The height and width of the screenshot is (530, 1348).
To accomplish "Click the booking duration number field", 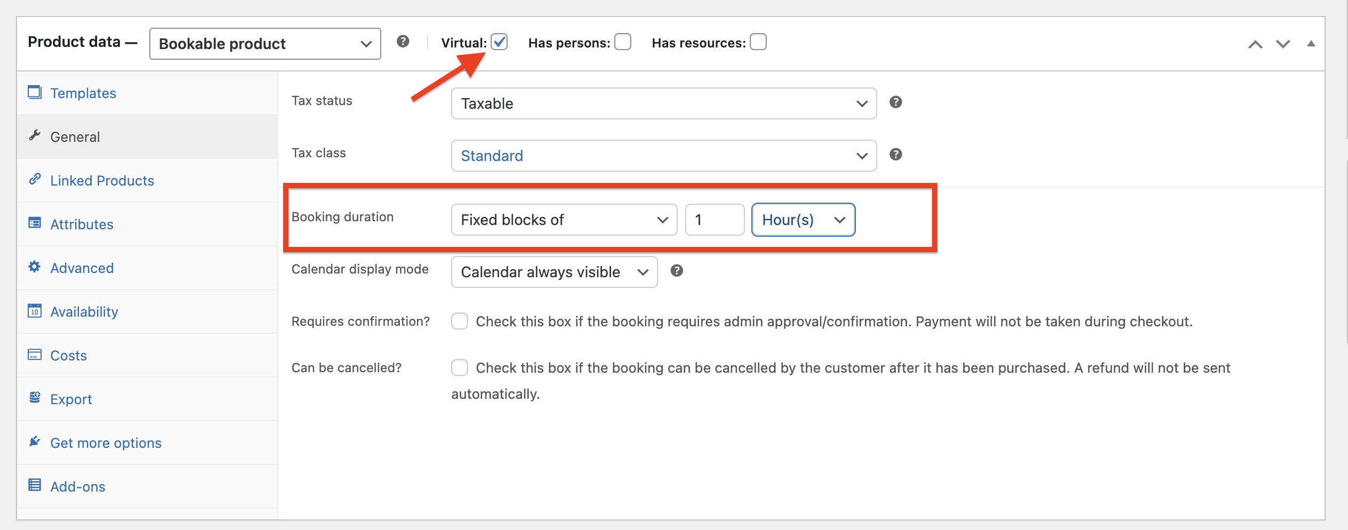I will [715, 220].
